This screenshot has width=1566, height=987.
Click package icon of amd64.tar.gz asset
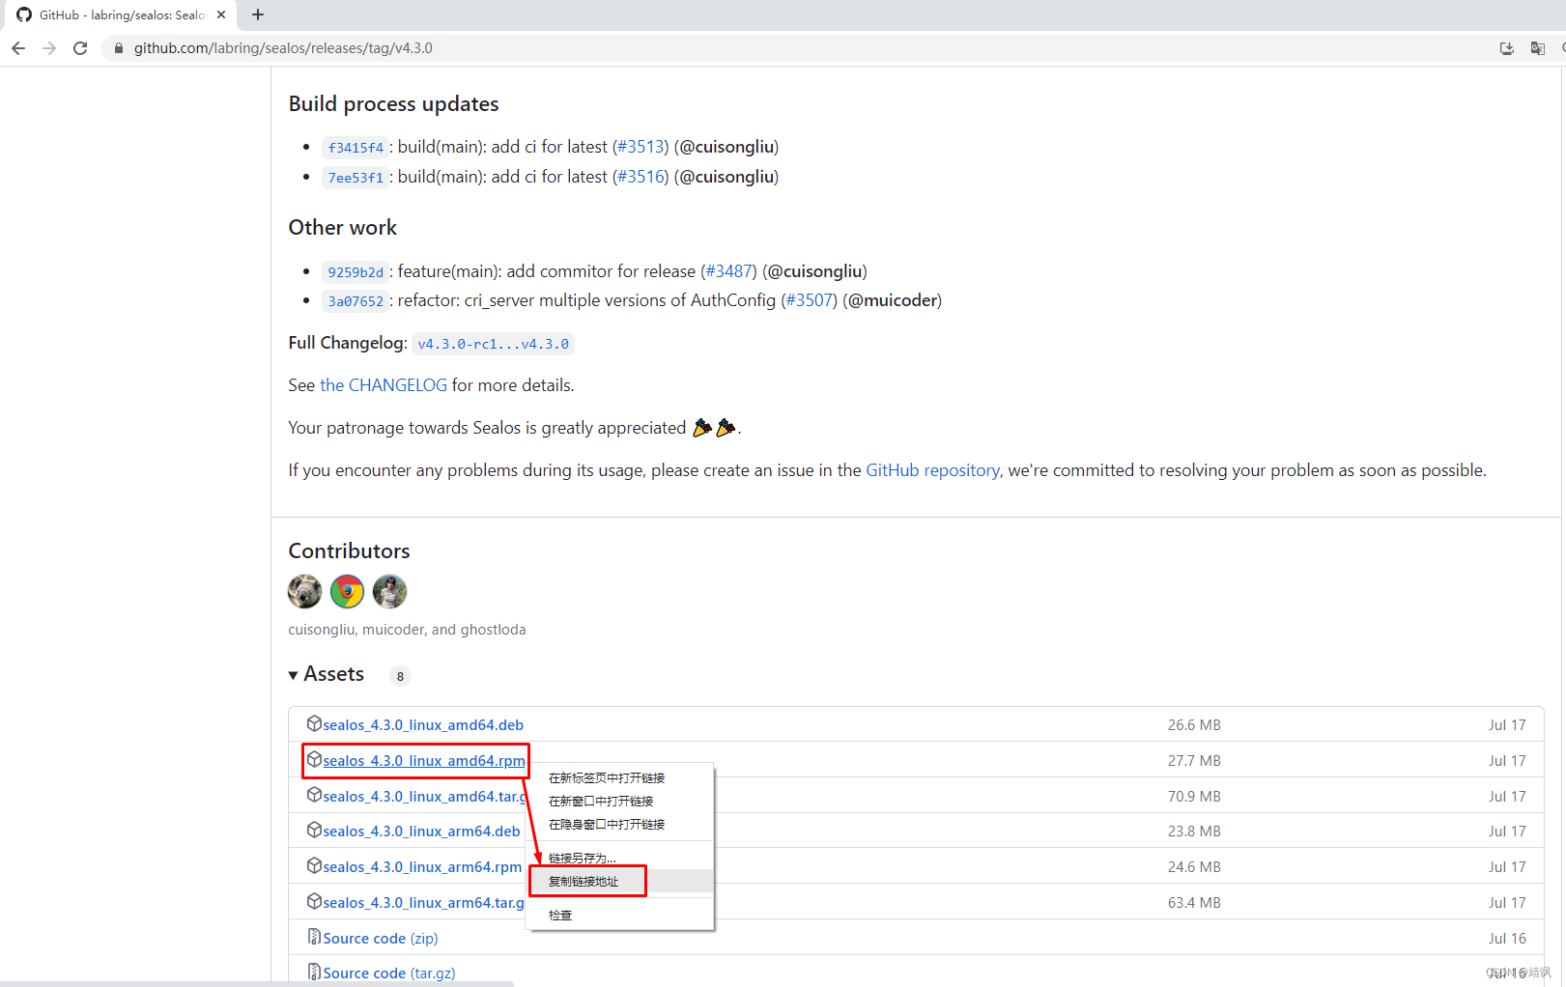[x=314, y=795]
